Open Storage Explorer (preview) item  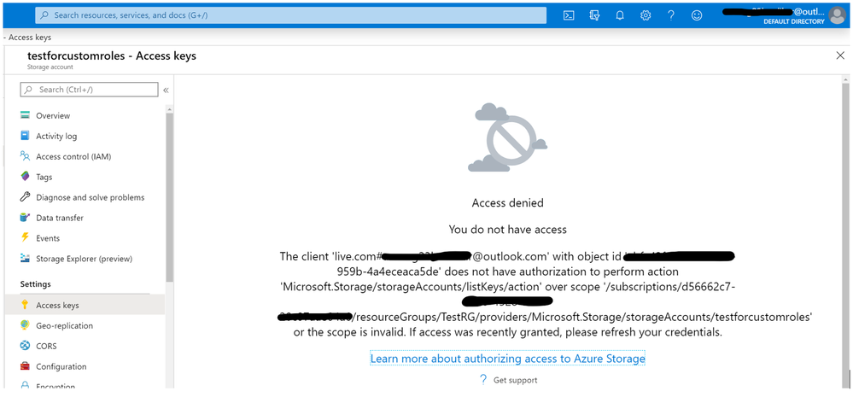point(85,259)
